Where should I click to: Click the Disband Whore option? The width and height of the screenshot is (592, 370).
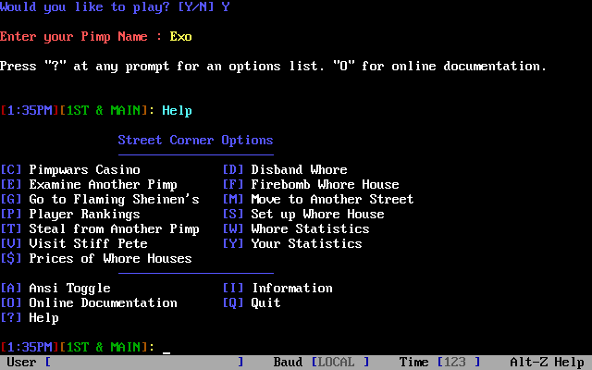pyautogui.click(x=285, y=169)
